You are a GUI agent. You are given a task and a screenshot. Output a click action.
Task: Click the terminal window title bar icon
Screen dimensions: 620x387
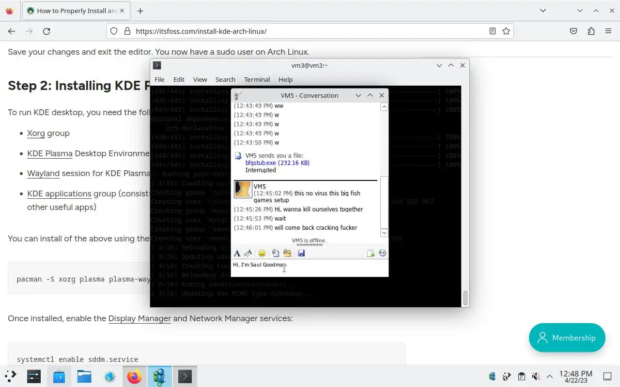click(157, 65)
